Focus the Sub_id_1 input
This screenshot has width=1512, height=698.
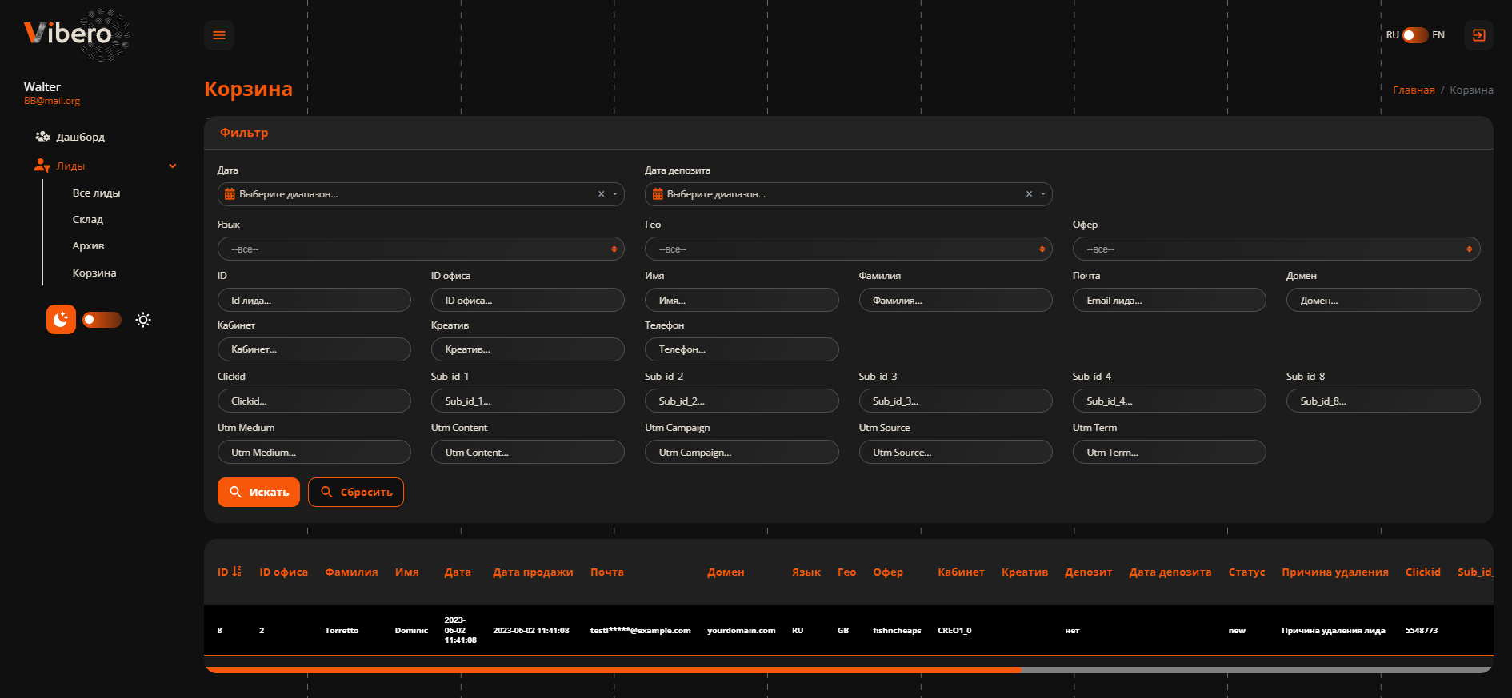click(x=528, y=401)
